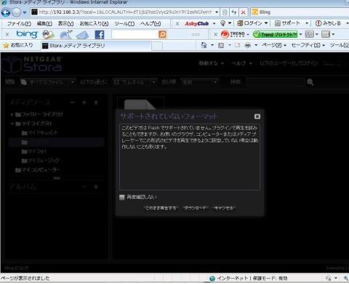Open the セーフティ(S) command bar menu
Image resolution: width=349 pixels, height=284 pixels.
coord(308,45)
